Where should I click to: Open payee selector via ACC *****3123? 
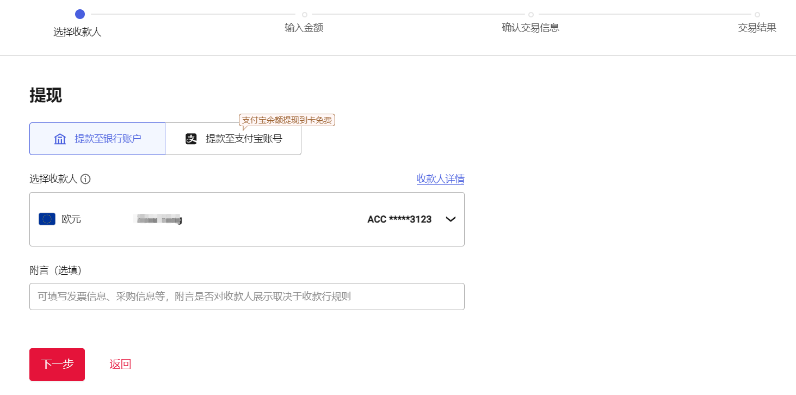click(399, 219)
